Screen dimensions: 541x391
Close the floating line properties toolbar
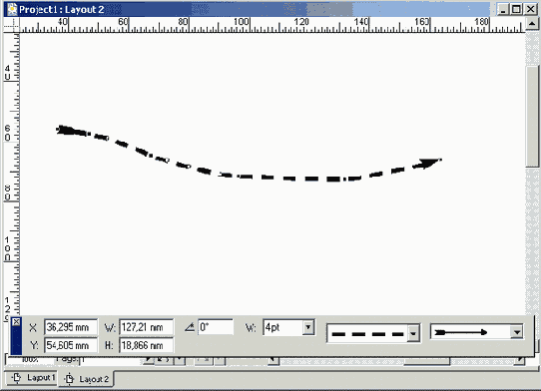(x=16, y=322)
